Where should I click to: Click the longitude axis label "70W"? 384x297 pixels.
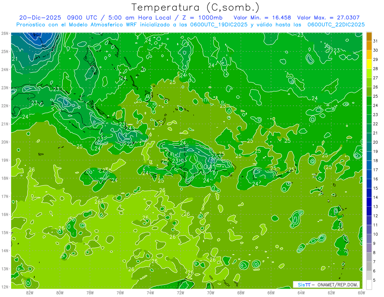(x=211, y=293)
